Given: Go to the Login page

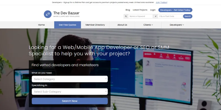Looking at the screenshot, I should pyautogui.click(x=153, y=10).
